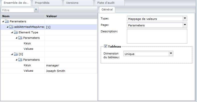
Task: Select the Values row under Element Type
Action: click(49, 49)
